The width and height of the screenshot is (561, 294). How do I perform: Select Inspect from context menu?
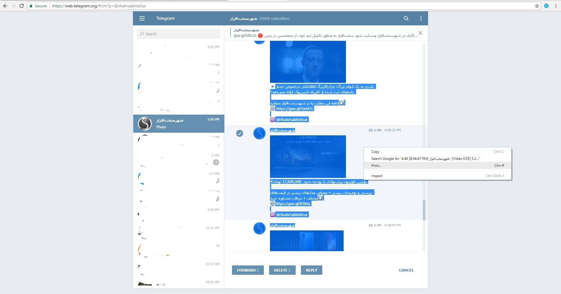(x=377, y=176)
